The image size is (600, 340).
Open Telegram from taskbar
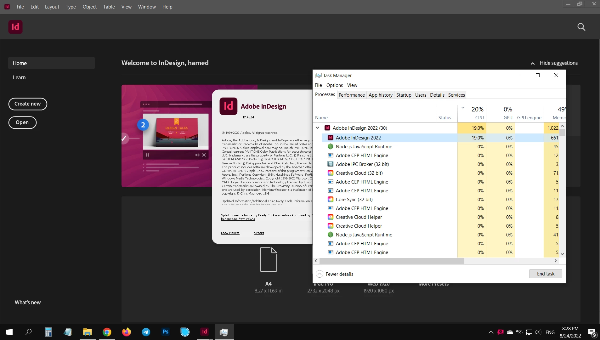[146, 332]
